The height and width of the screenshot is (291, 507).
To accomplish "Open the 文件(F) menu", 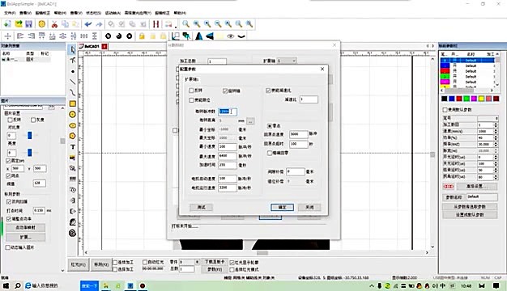I will point(10,13).
